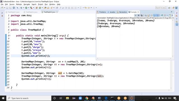
Task: Switch to the Javadoc view tab
Action: pyautogui.click(x=111, y=12)
